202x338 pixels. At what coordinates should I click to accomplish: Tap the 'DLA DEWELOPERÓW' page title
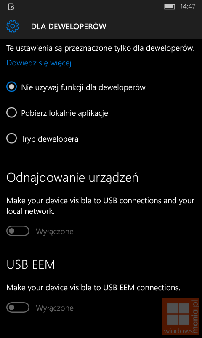[69, 27]
